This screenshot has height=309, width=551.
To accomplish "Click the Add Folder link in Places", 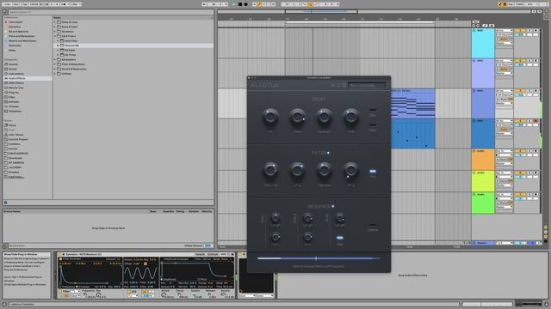I will point(16,177).
